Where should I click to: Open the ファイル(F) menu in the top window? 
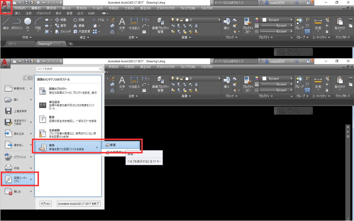19,8
